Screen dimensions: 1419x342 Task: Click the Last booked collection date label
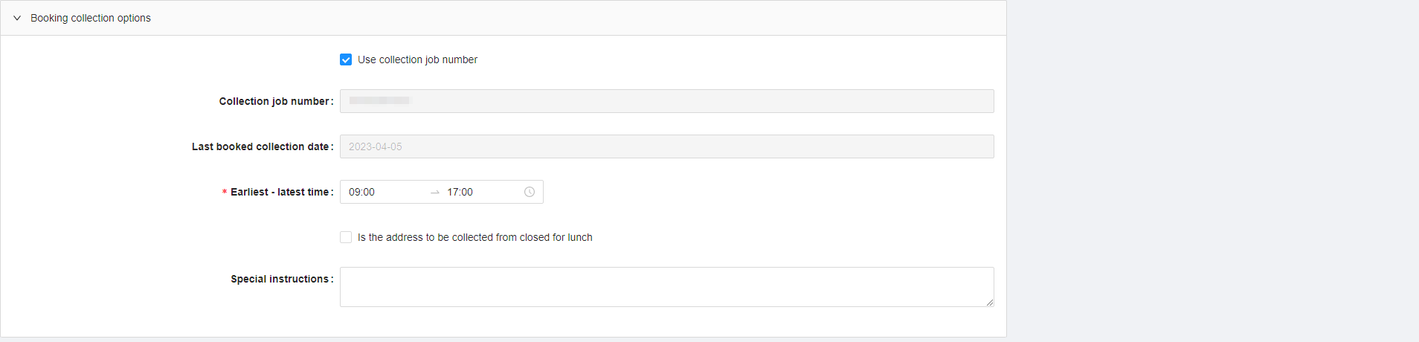pyautogui.click(x=261, y=146)
